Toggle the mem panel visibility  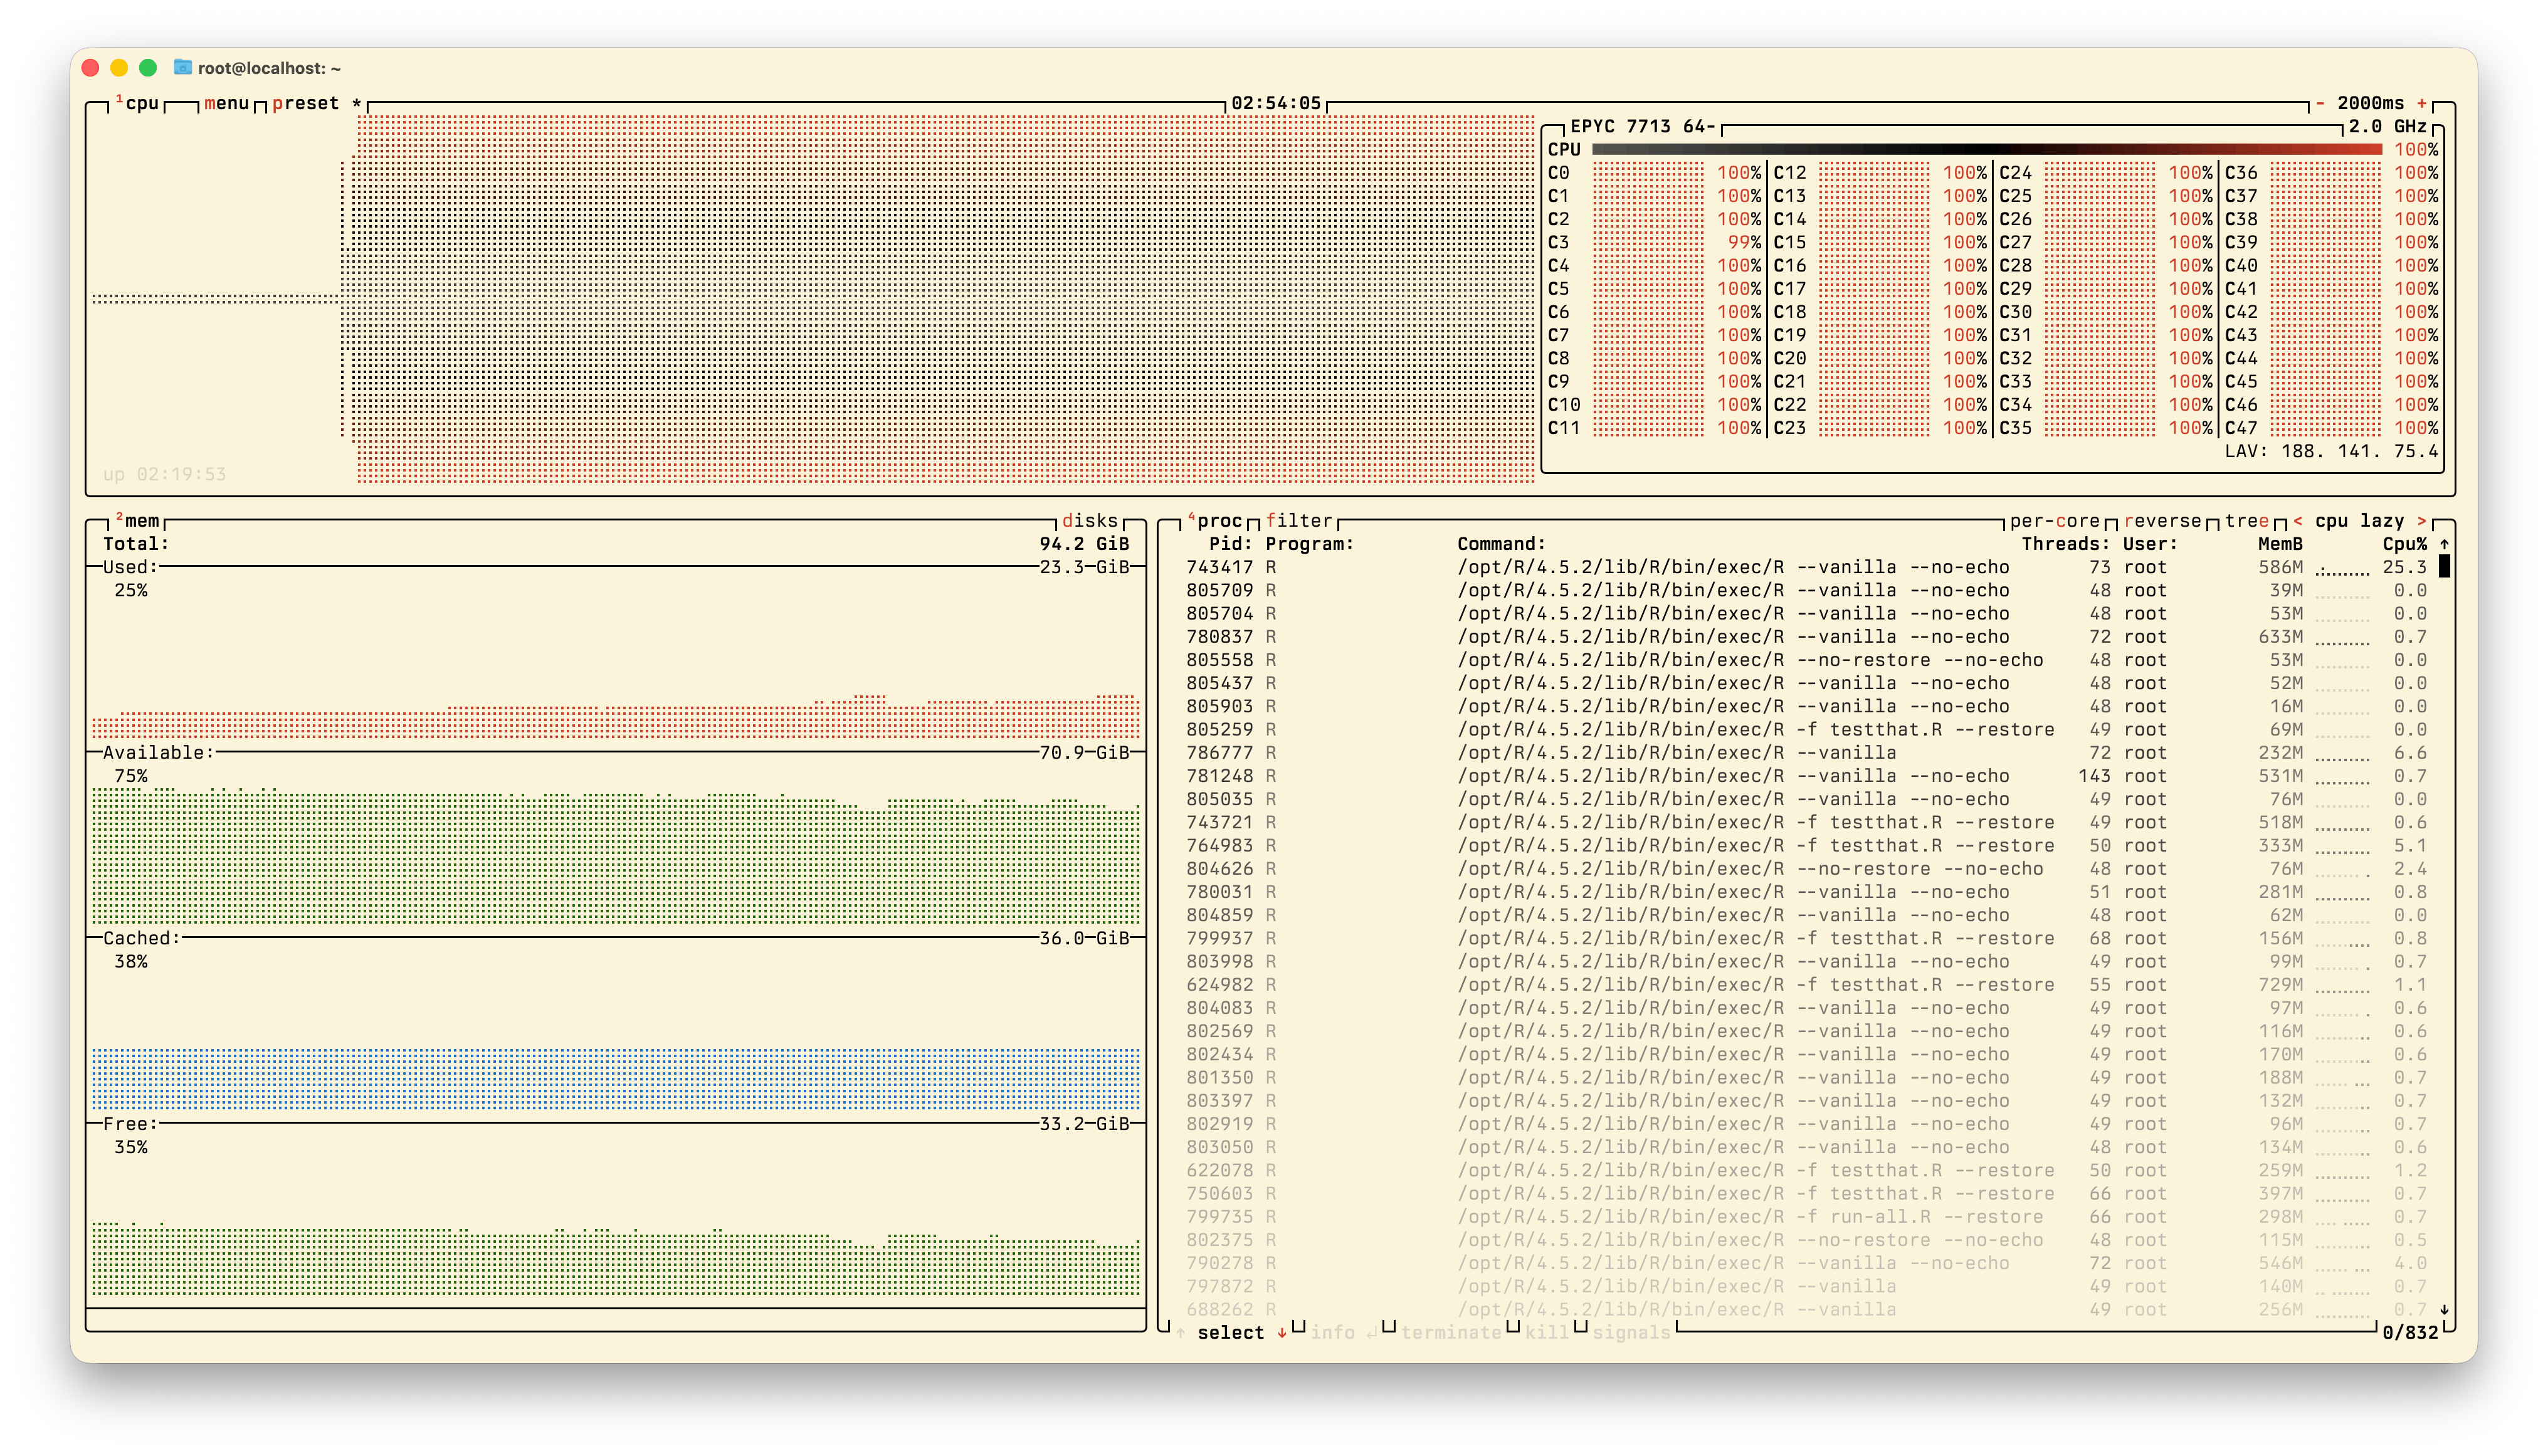tap(118, 518)
